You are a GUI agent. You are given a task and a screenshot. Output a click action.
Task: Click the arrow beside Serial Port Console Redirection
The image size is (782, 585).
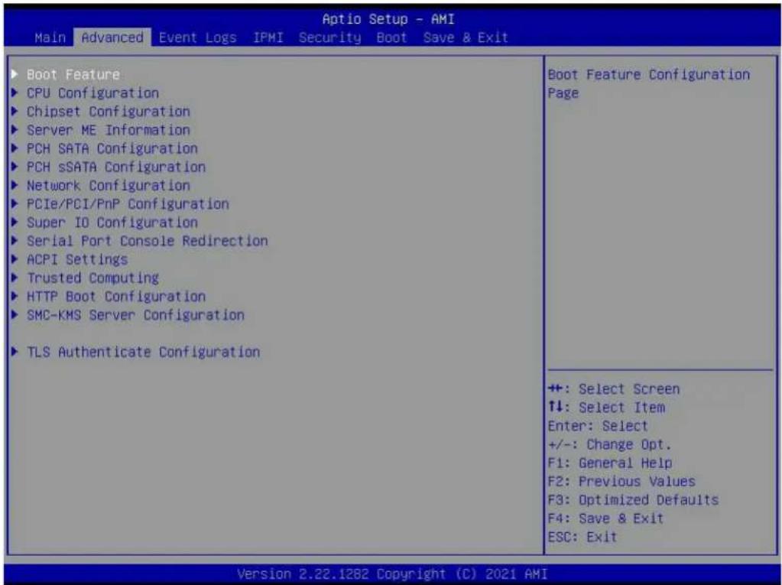pos(15,240)
